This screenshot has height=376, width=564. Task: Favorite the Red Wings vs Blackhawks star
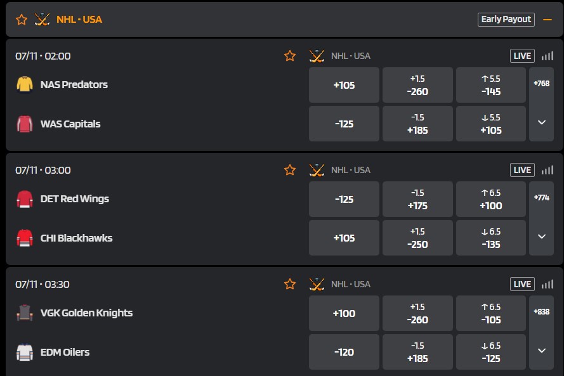pyautogui.click(x=290, y=170)
